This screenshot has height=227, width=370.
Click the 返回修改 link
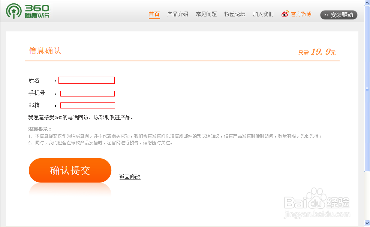tap(130, 177)
